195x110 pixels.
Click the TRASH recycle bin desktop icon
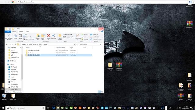click(4, 97)
